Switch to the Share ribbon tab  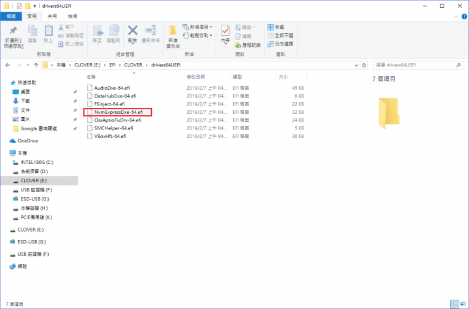52,16
